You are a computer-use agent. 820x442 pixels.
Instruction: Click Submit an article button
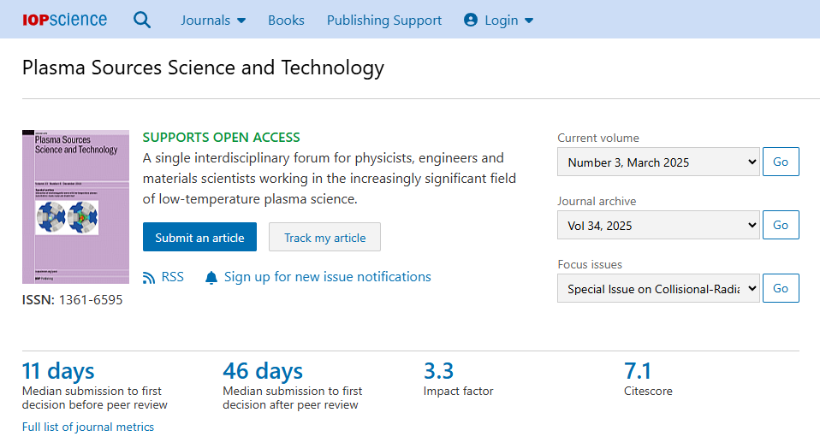[199, 237]
